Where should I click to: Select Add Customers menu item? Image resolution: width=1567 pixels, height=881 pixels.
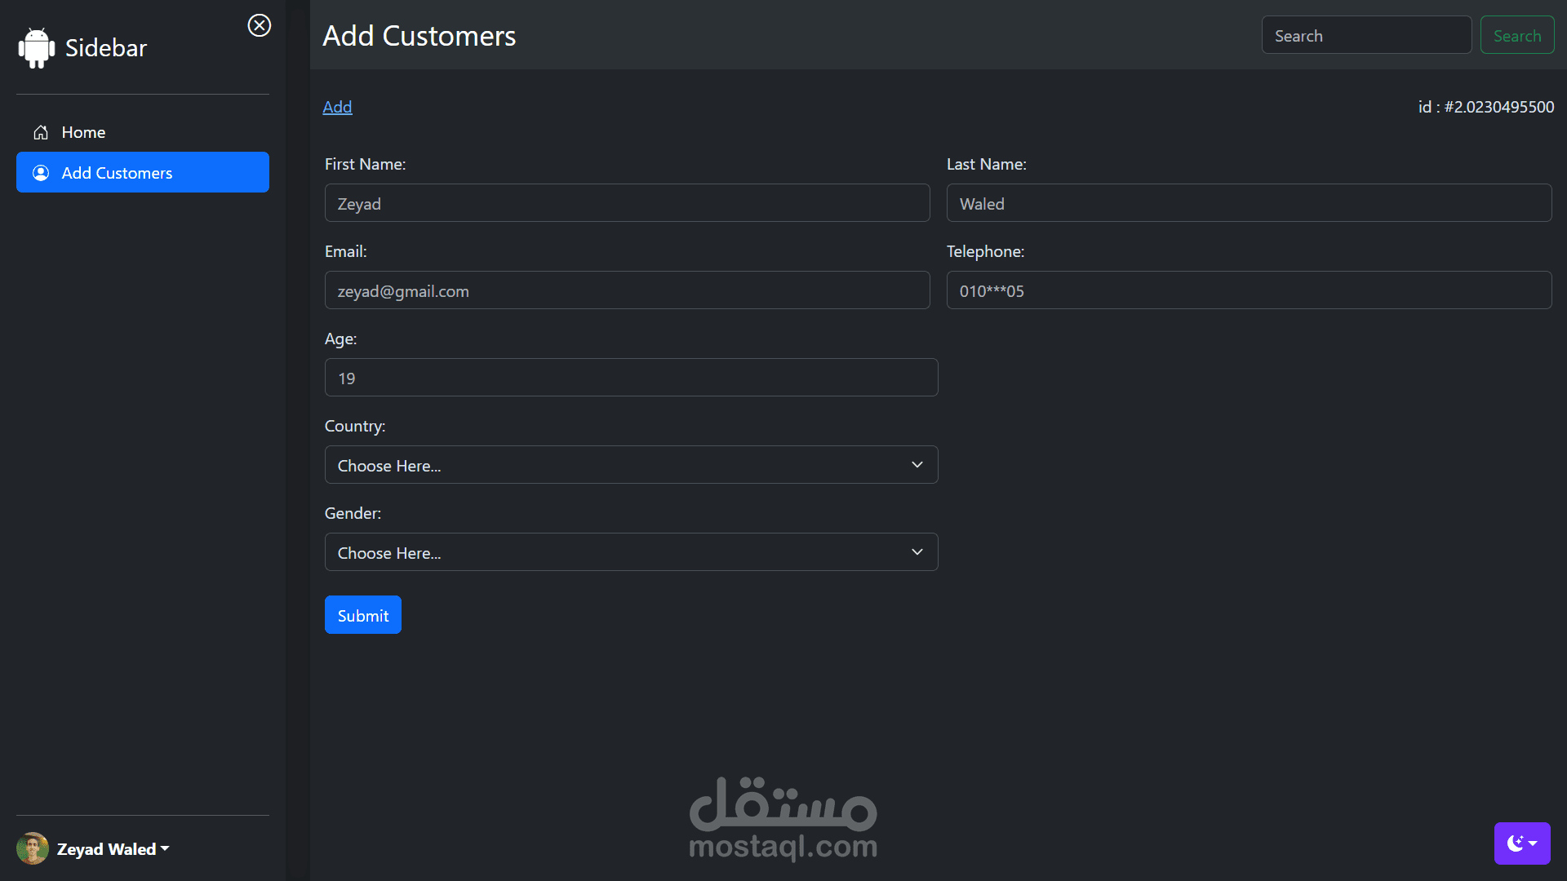(x=143, y=173)
